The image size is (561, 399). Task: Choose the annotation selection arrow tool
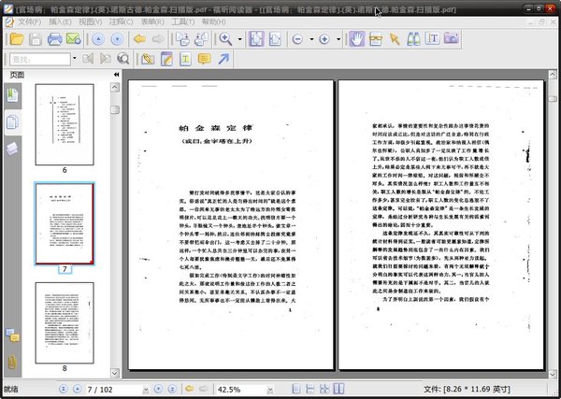point(395,38)
